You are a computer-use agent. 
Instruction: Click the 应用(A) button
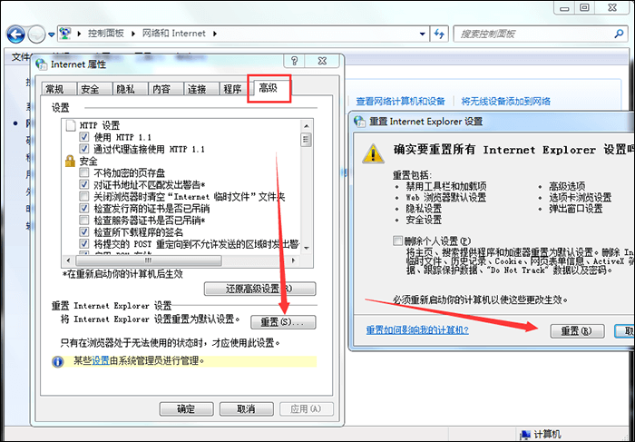click(x=307, y=408)
